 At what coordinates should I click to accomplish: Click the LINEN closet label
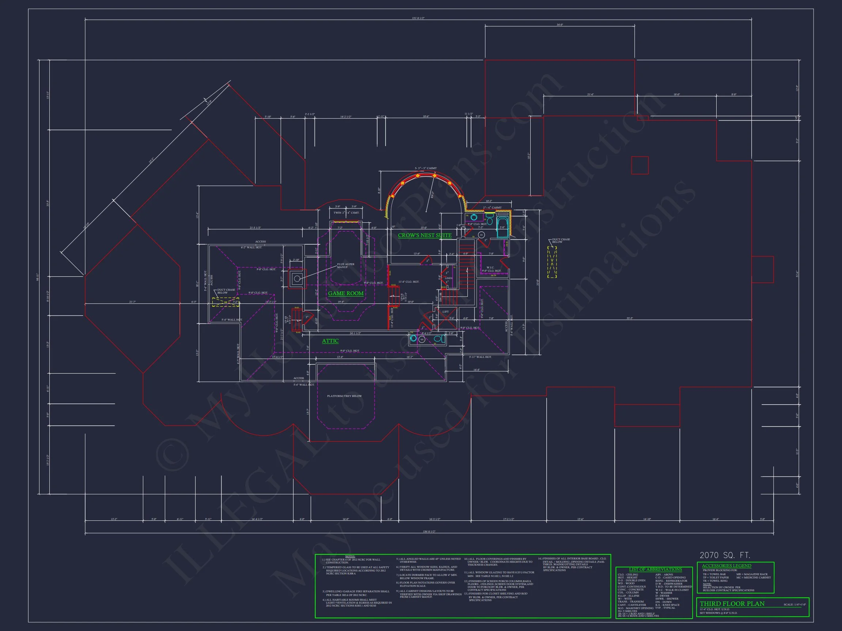click(x=449, y=278)
